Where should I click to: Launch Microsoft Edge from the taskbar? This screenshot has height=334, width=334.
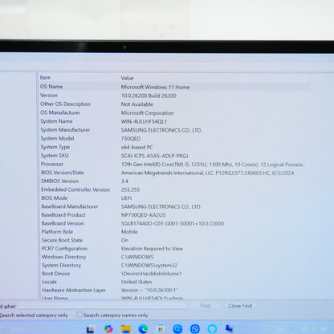tap(143, 329)
